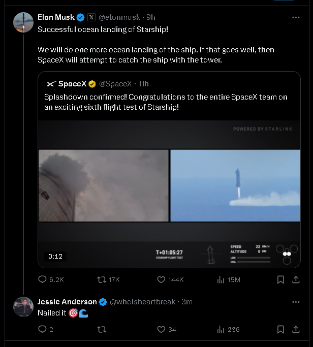This screenshot has width=313, height=347.
Task: Click Elon Musk's profile avatar
Action: [x=23, y=22]
